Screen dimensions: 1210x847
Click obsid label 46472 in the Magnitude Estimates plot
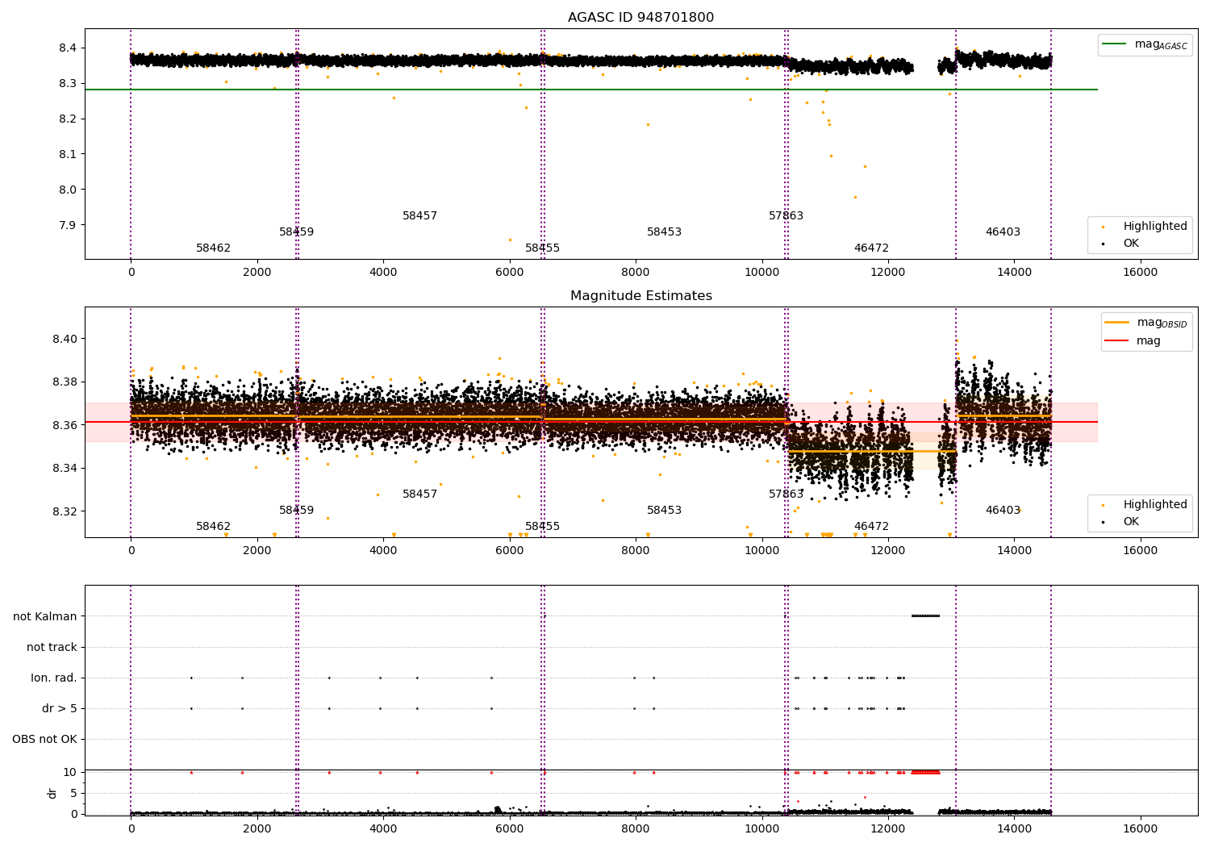tap(871, 527)
